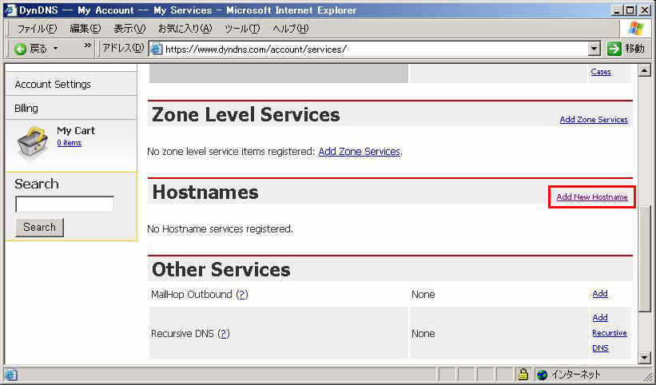Click the green Go arrow button
Image resolution: width=656 pixels, height=385 pixels.
click(x=614, y=49)
